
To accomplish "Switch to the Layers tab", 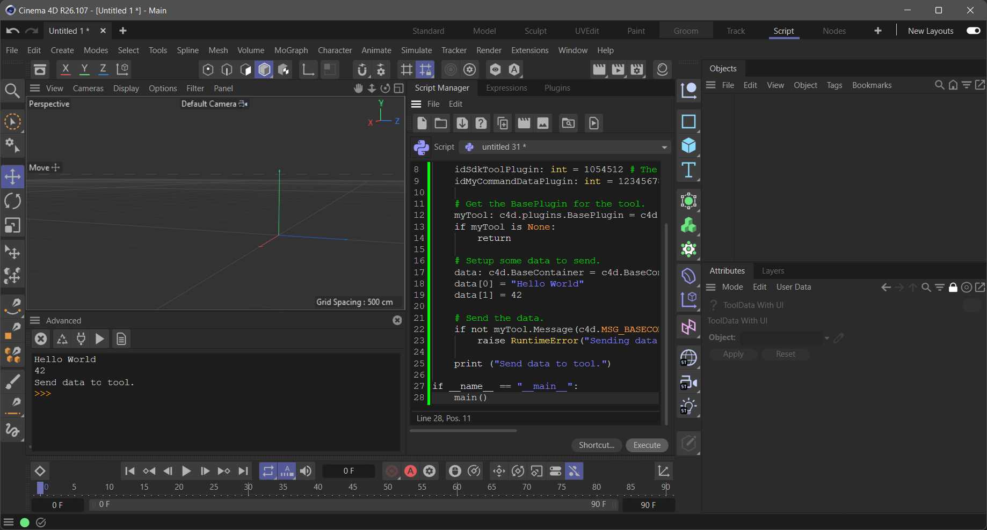I will (x=773, y=271).
